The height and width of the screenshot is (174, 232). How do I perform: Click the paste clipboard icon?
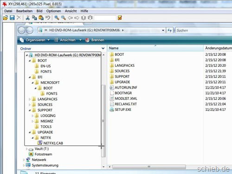click(x=41, y=18)
